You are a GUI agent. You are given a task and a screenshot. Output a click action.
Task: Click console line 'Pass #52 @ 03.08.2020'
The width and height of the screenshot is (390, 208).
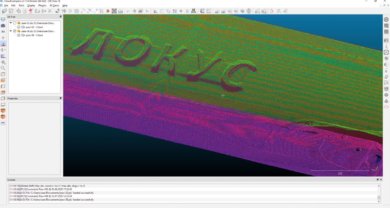(41, 189)
